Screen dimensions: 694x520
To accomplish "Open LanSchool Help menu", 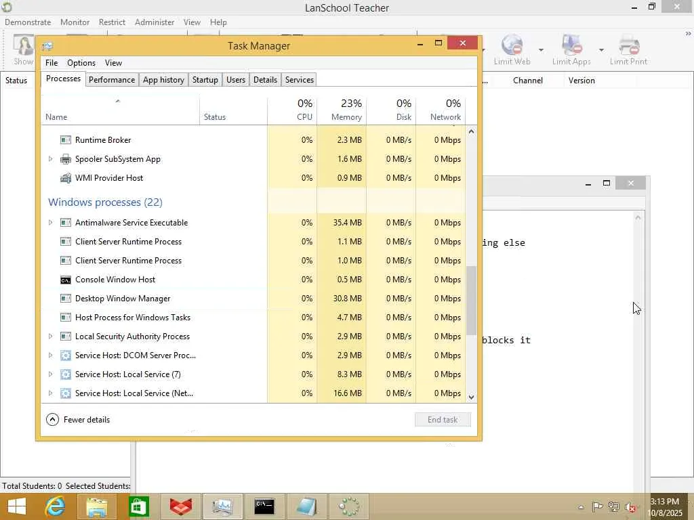I will 218,22.
